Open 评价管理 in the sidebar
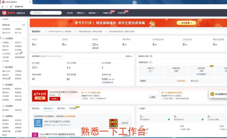227x138 pixels. click(5, 96)
